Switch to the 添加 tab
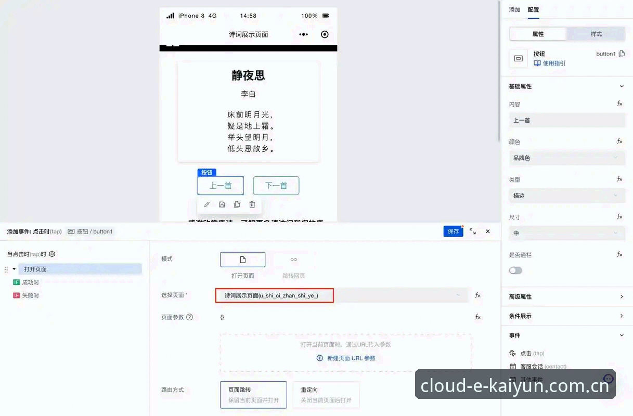The width and height of the screenshot is (633, 416). [x=514, y=10]
